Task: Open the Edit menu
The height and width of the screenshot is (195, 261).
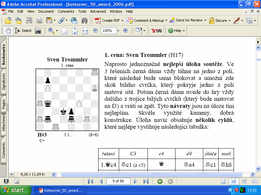Action: click(x=20, y=11)
